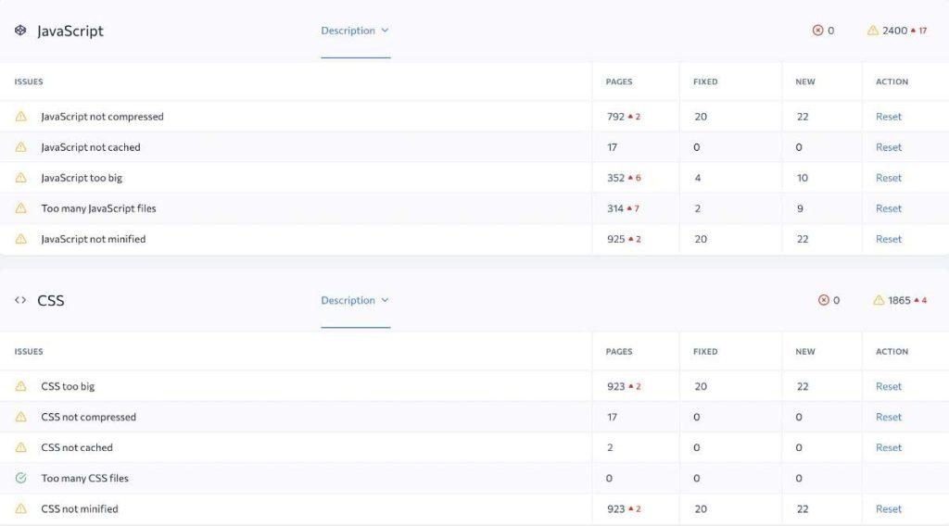The height and width of the screenshot is (526, 949).
Task: Open the CSS not compressed issue
Action: 88,417
